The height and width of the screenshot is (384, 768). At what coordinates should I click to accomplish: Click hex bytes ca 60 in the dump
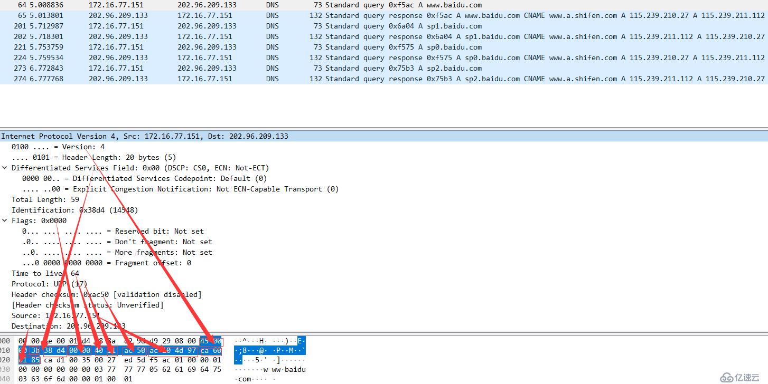pyautogui.click(x=211, y=351)
